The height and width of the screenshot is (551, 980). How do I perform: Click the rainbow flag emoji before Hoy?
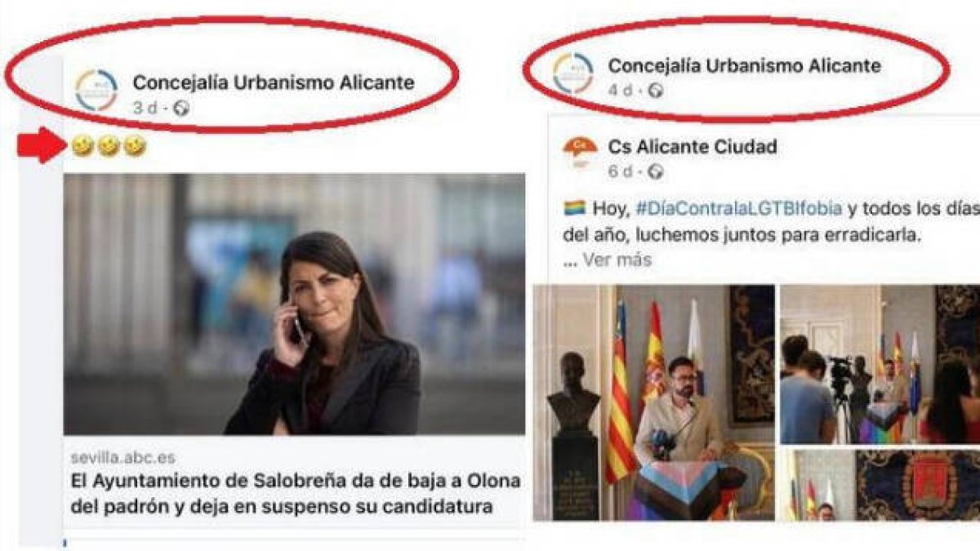coord(575,209)
